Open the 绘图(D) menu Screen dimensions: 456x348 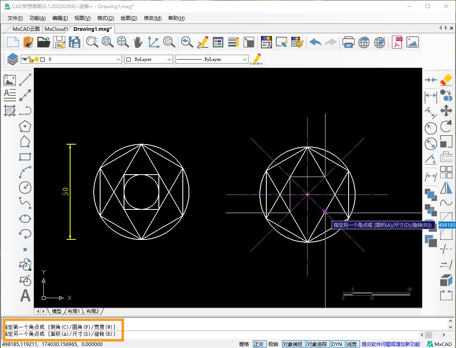129,18
